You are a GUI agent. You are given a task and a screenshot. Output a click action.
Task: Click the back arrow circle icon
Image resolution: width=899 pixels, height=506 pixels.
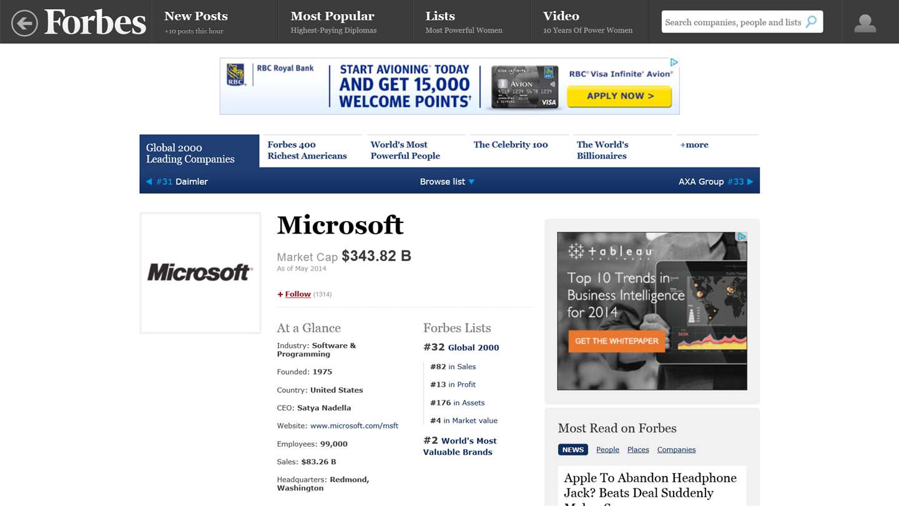tap(24, 23)
